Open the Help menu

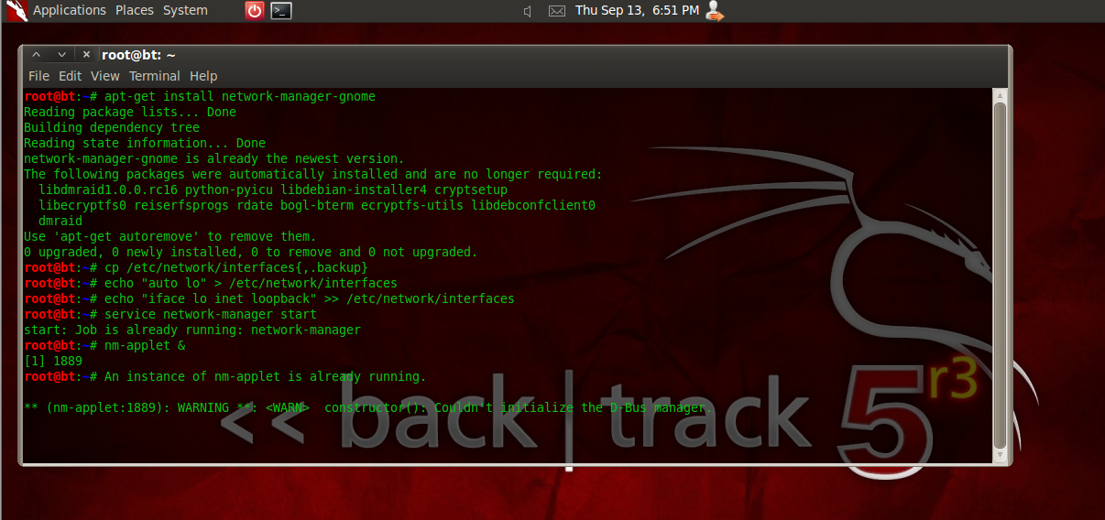click(x=203, y=76)
